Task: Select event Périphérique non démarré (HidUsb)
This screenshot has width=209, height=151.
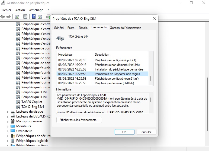Action: pos(102,65)
